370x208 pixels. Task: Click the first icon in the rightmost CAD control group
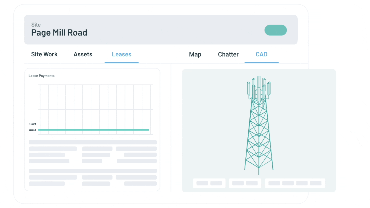coord(274,183)
